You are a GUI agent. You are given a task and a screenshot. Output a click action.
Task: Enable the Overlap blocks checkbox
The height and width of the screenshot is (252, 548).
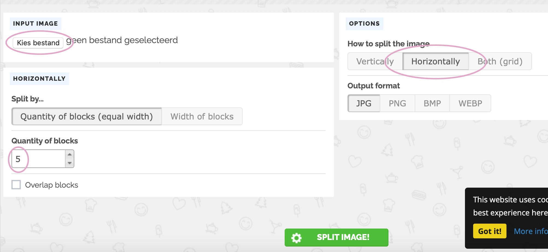point(16,185)
